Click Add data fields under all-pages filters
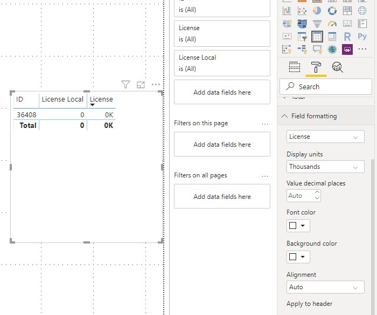Viewport: 377px width, 315px height. click(x=222, y=196)
